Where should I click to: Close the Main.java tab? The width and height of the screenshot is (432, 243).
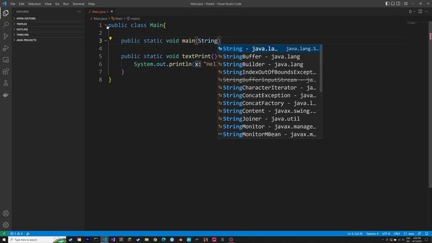[x=111, y=11]
